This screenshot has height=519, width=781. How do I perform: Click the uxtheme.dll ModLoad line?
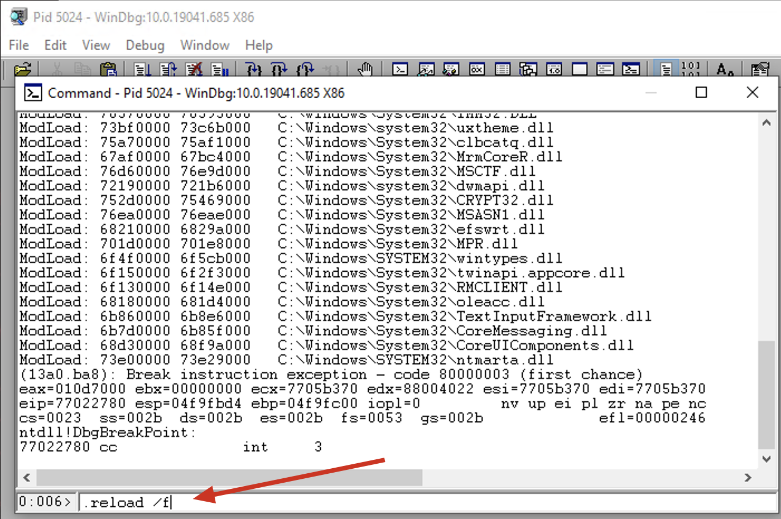pyautogui.click(x=286, y=128)
